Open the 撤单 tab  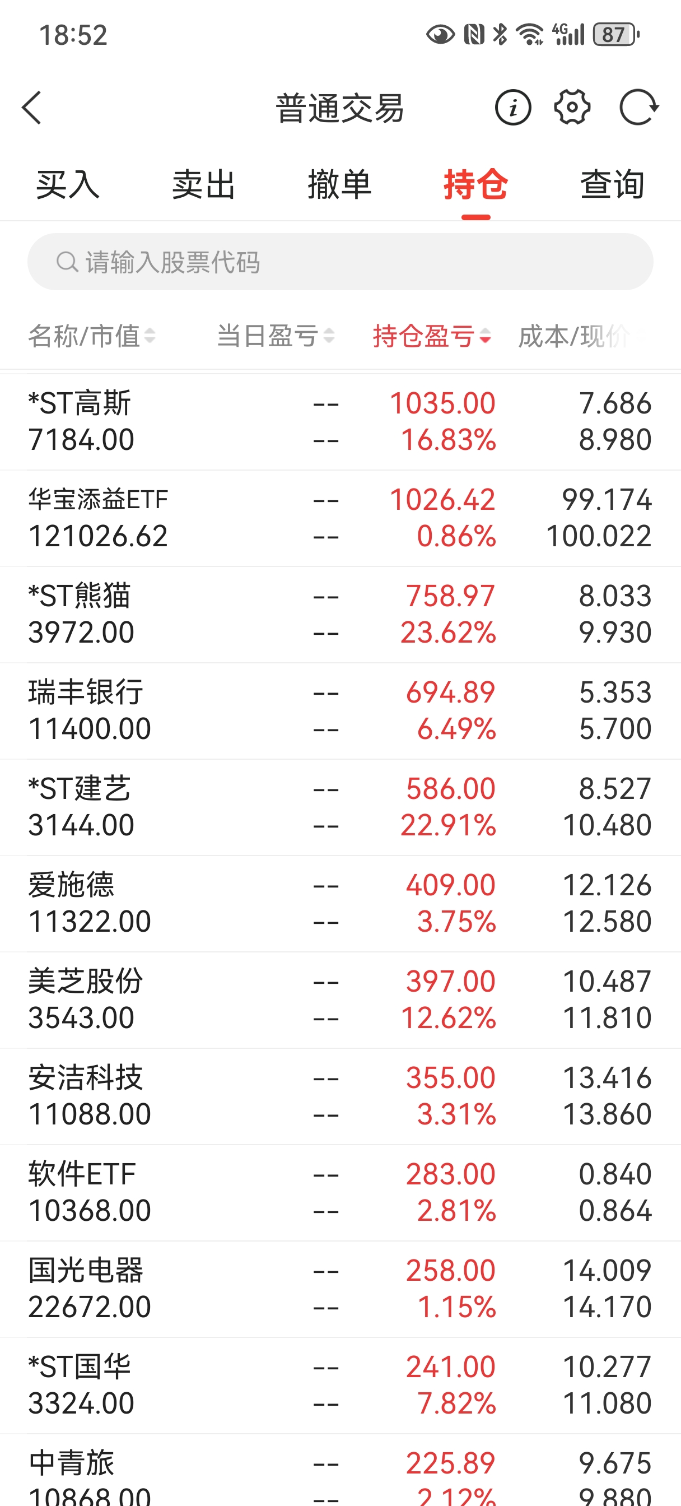[339, 185]
